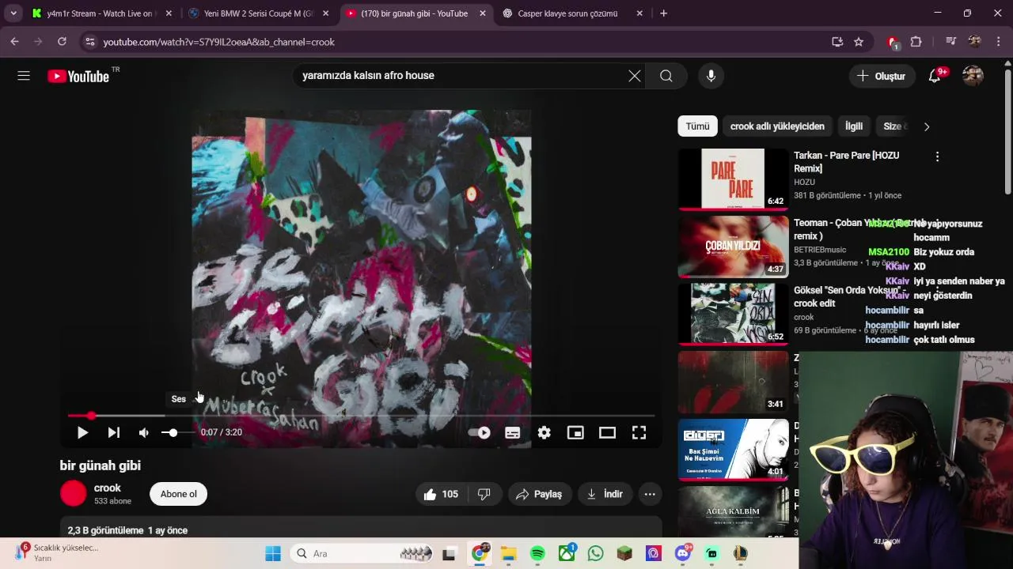Go back in browser history

[14, 42]
